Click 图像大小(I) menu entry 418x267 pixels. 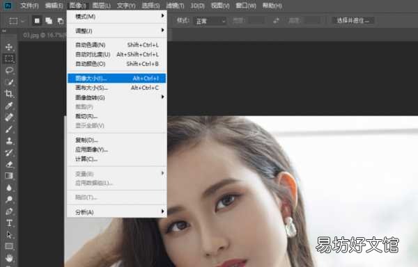click(117, 78)
